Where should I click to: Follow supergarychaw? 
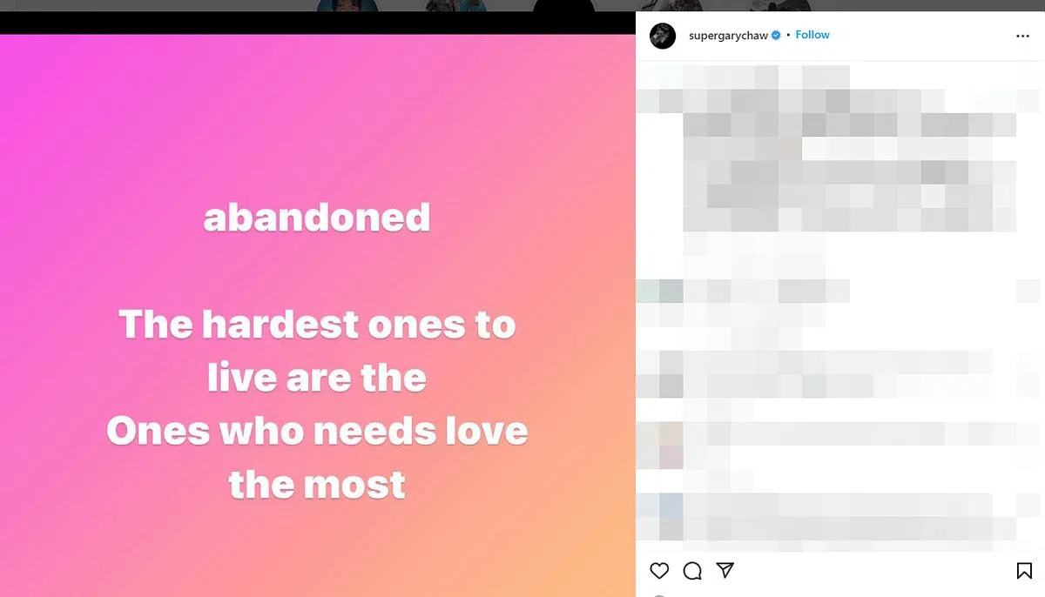tap(812, 35)
